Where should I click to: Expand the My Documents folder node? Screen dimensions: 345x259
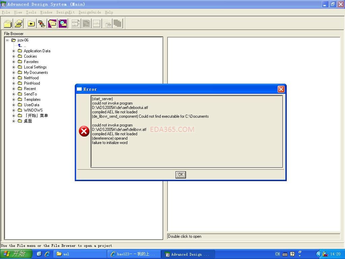pos(13,73)
